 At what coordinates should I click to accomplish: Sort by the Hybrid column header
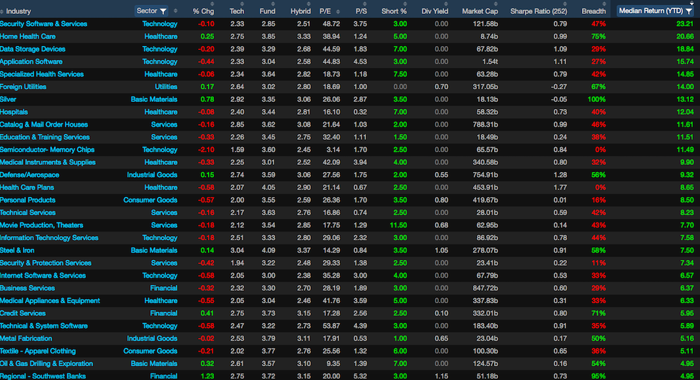tap(300, 11)
